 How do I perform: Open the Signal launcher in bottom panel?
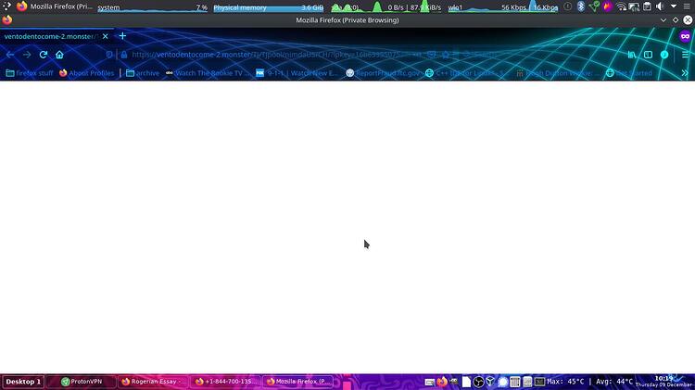(x=502, y=382)
